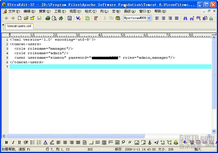This screenshot has height=153, width=218.
Task: Click the Find binoculars icon
Action: [185, 18]
